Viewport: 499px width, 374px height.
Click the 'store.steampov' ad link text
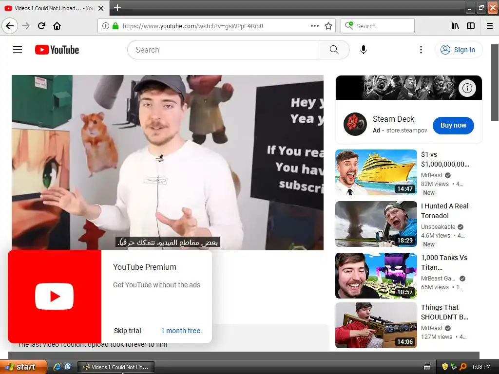coord(406,131)
